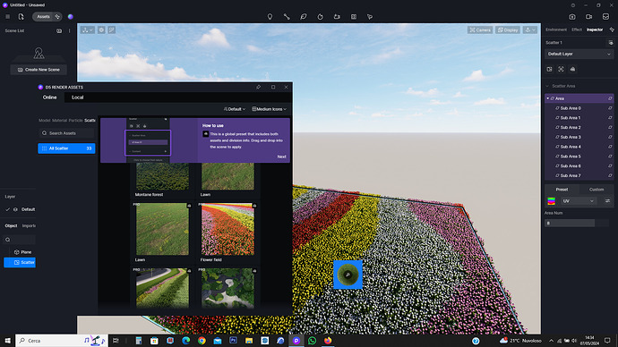Screen dimensions: 618x347
Task: Switch to the Local tab in assets
Action: (78, 97)
